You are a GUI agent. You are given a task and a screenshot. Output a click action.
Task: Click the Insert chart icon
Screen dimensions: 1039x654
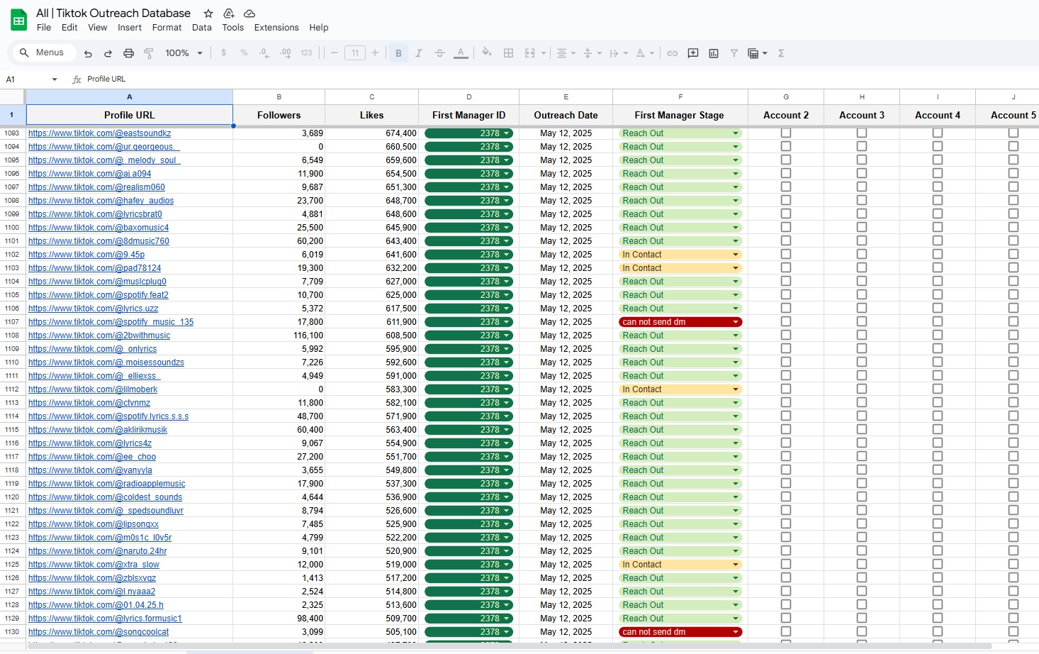(714, 53)
